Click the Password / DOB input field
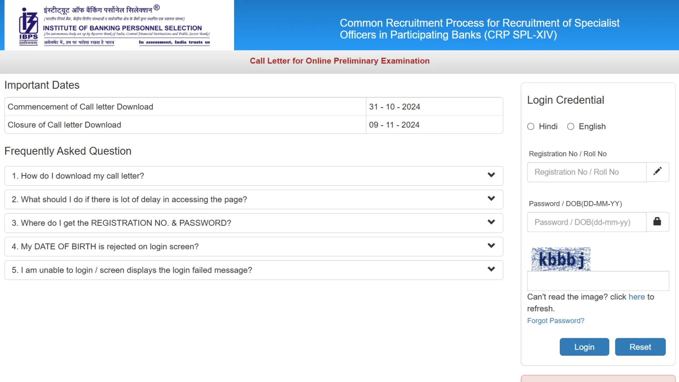 pyautogui.click(x=587, y=222)
